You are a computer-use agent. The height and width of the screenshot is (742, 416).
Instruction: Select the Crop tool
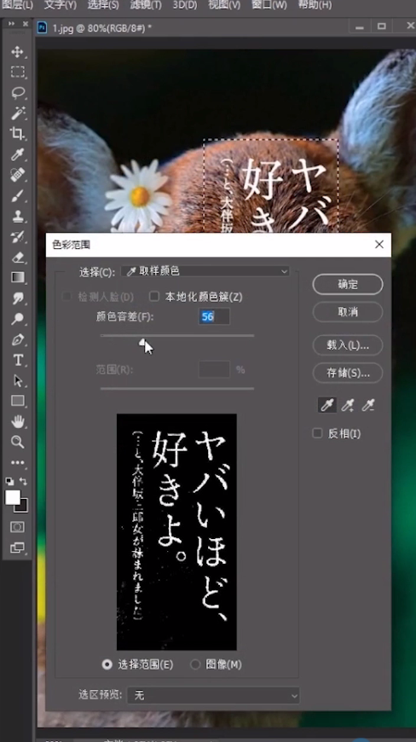pos(18,133)
